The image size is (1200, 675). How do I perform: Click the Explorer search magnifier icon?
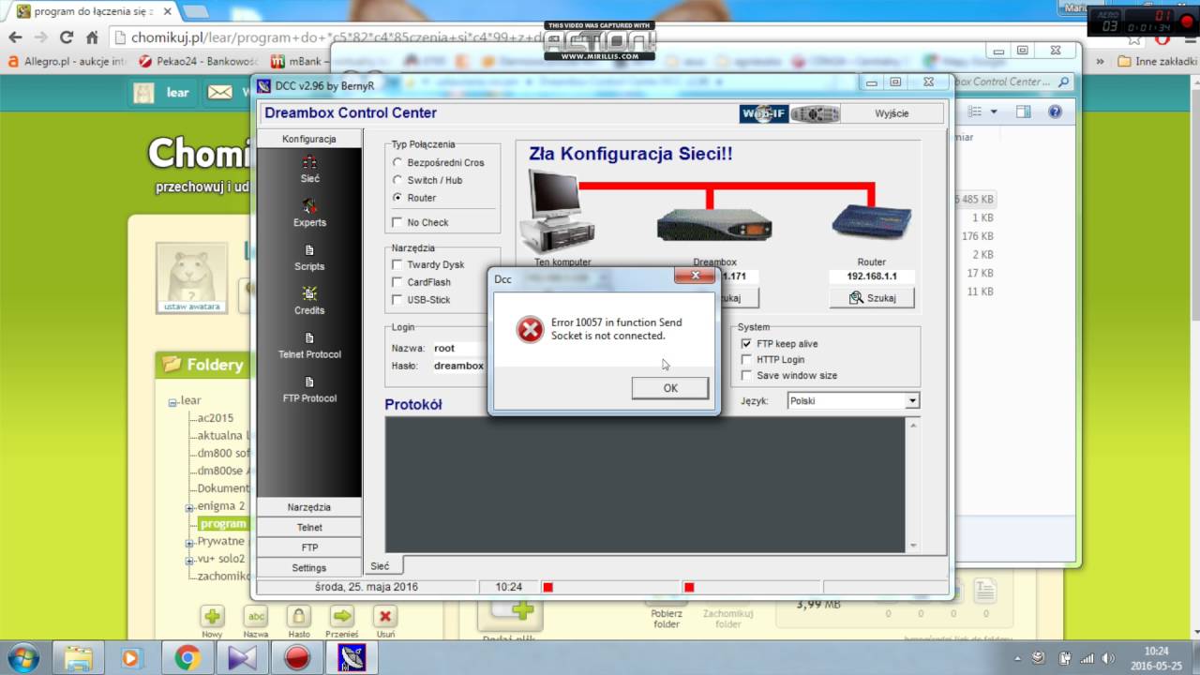[1063, 82]
